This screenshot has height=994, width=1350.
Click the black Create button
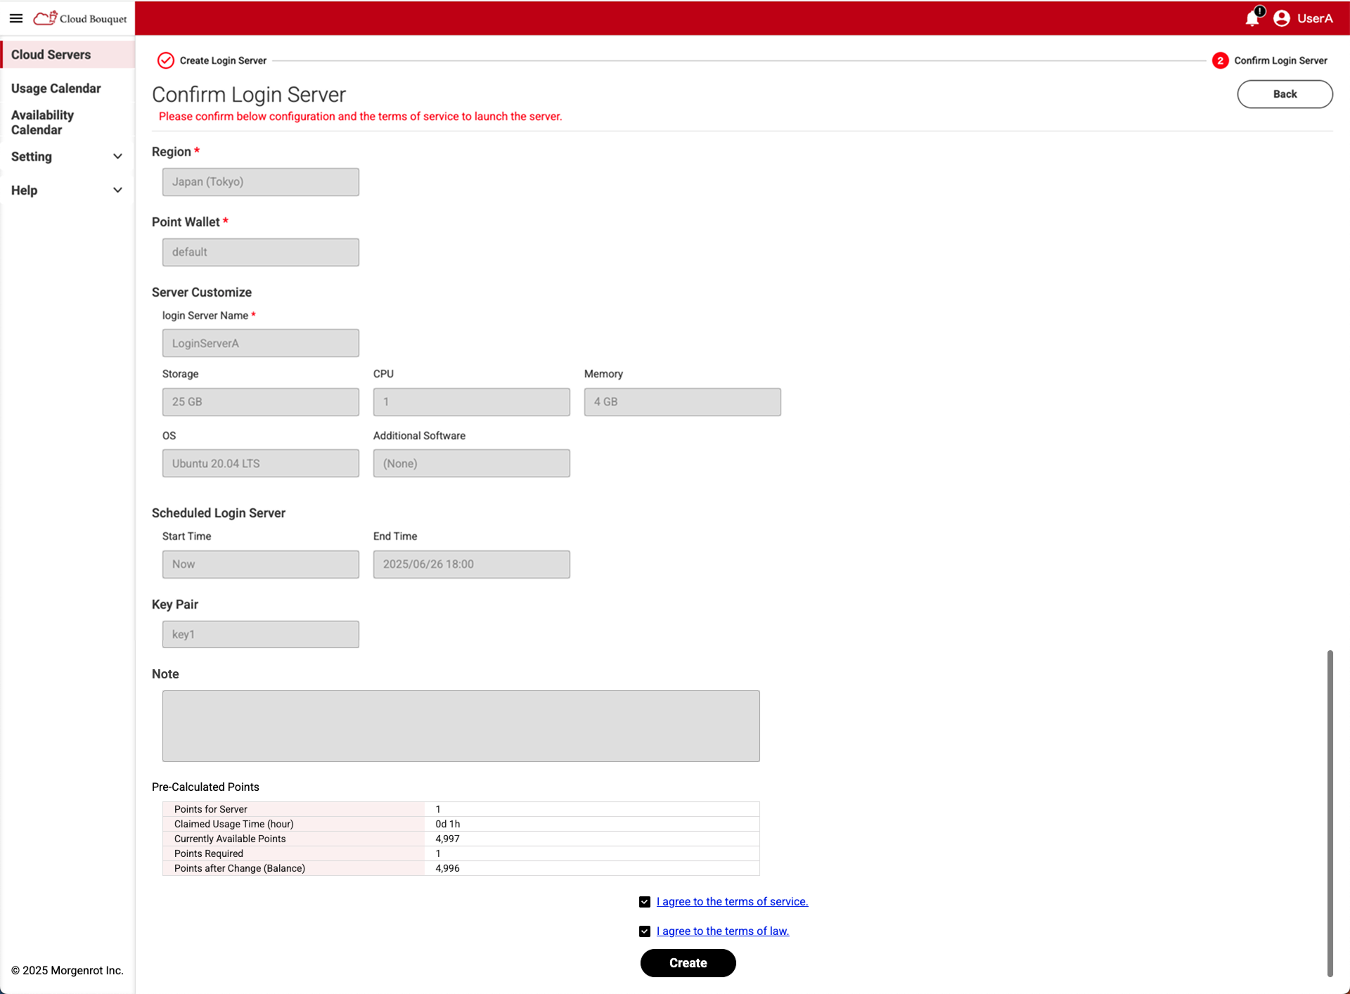688,963
